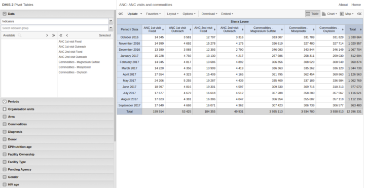Screen dimensions: 365x188
Task: Go to Home link
Action: 356,5
